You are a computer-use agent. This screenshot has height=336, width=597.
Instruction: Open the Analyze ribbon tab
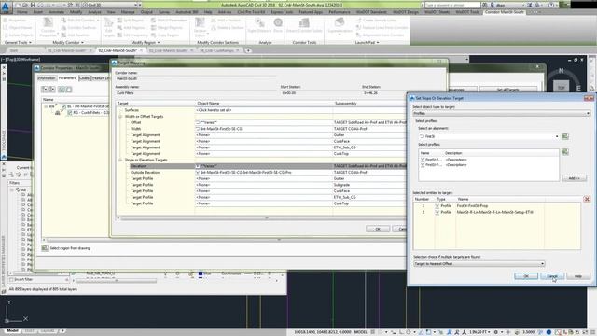coord(95,12)
